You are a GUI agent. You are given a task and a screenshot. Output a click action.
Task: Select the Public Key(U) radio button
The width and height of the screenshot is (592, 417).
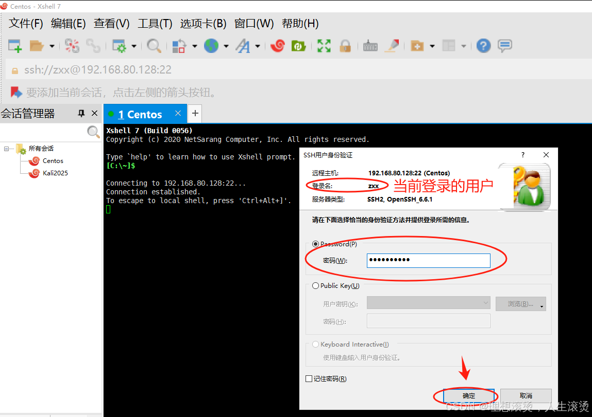316,286
